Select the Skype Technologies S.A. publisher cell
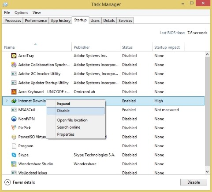 coord(94,155)
